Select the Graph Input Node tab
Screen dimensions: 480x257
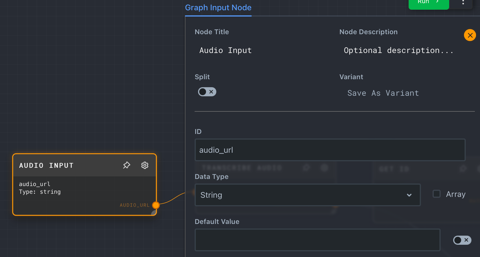pyautogui.click(x=218, y=8)
